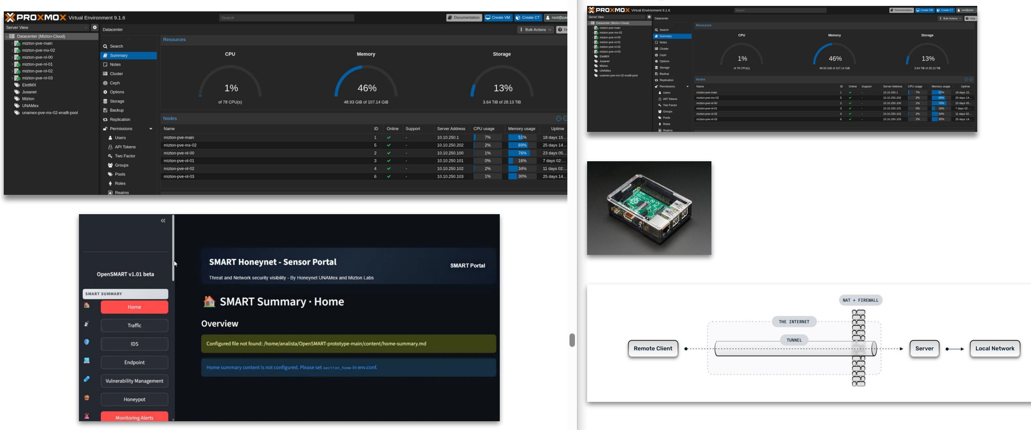This screenshot has width=1031, height=430.
Task: Click the Proxmox search input field
Action: pos(286,18)
